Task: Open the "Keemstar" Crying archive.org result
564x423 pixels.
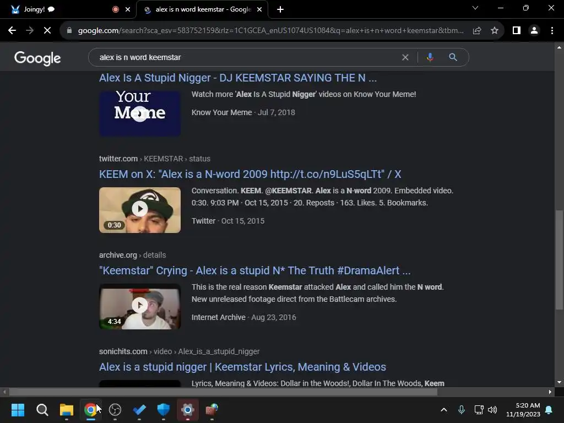Action: pos(254,270)
